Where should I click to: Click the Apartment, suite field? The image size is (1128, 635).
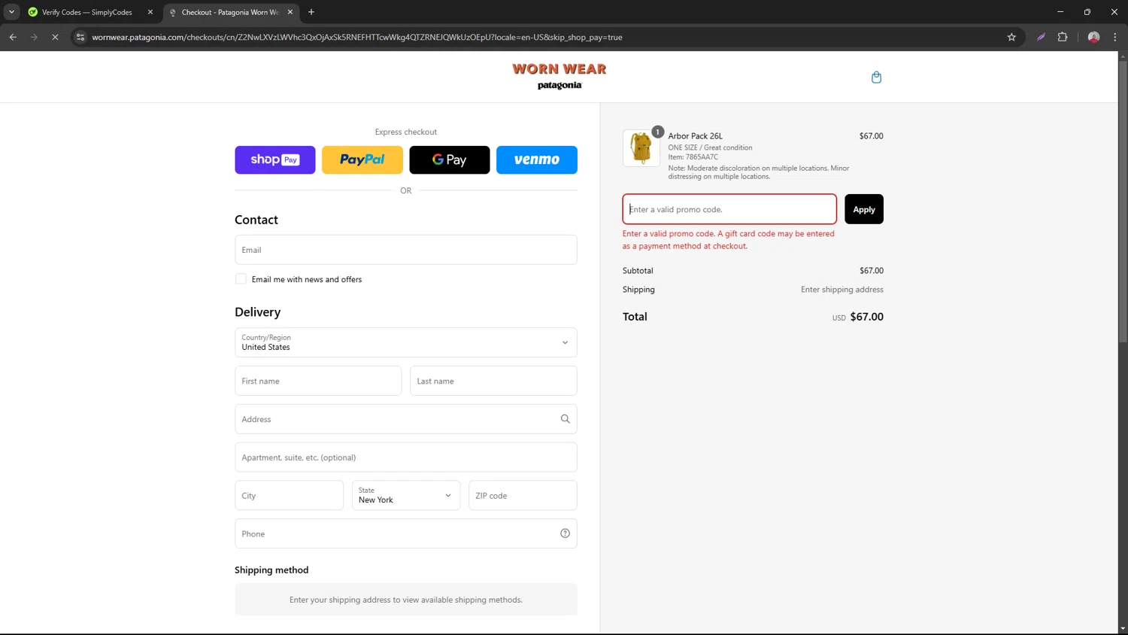pyautogui.click(x=406, y=457)
